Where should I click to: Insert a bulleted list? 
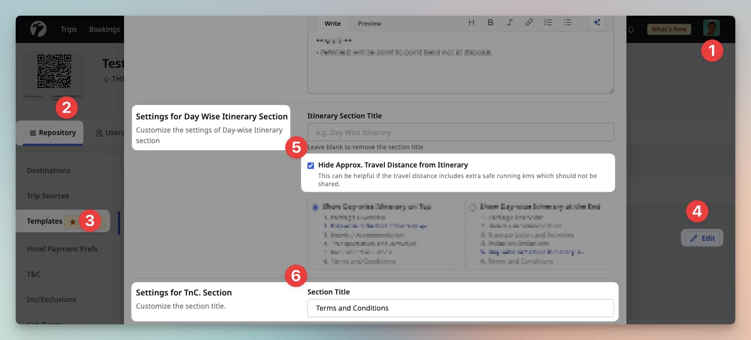pos(568,23)
